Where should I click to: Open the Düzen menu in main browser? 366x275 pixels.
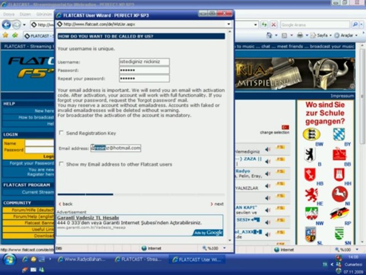click(25, 14)
